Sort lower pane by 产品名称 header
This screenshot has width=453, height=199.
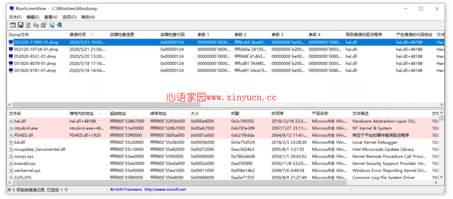click(x=330, y=114)
